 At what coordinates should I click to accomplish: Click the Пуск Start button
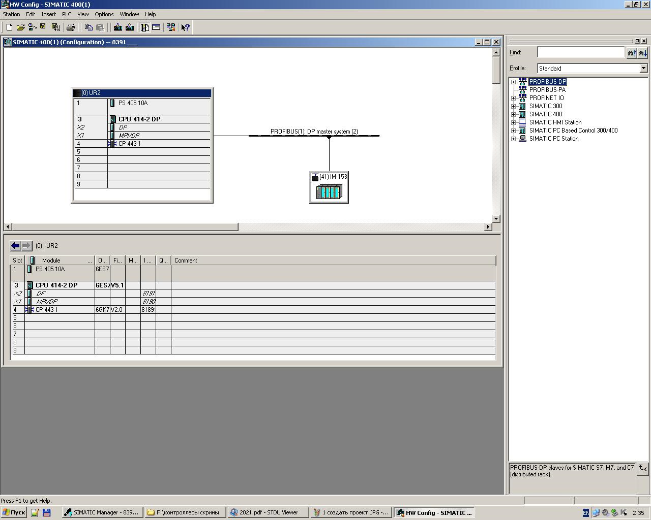pyautogui.click(x=14, y=512)
